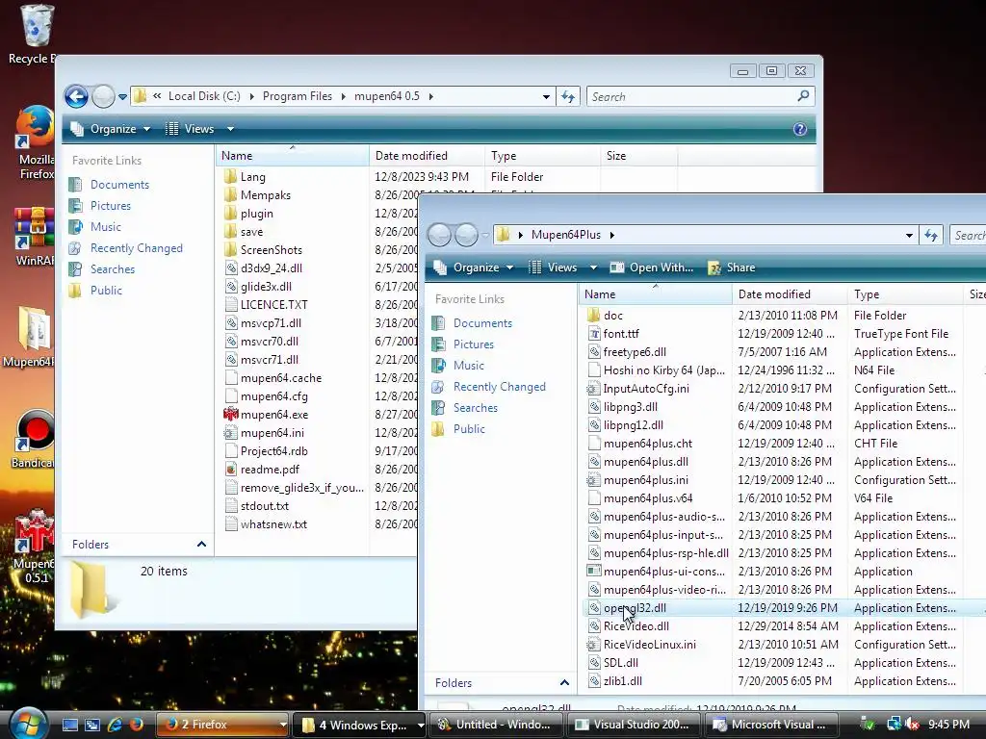Click Open With... in Mupen64Plus toolbar
The width and height of the screenshot is (986, 739).
652,268
